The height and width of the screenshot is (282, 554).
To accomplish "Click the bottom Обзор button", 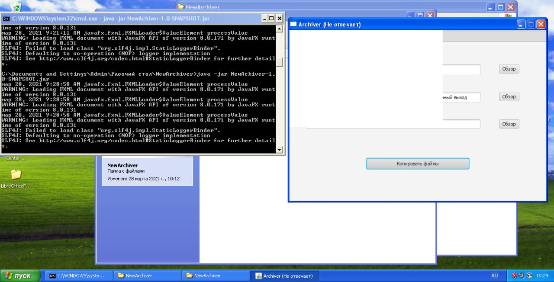I will pyautogui.click(x=509, y=124).
